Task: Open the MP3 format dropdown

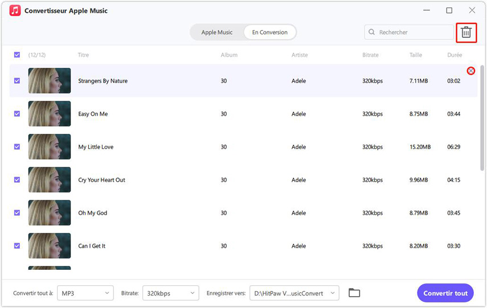Action: 85,293
